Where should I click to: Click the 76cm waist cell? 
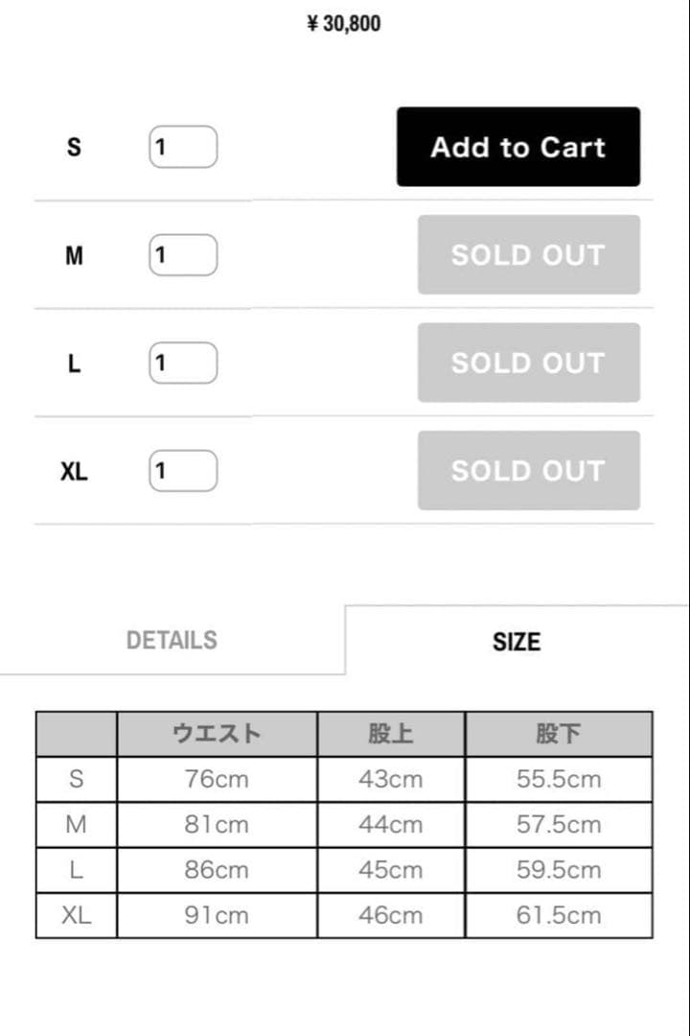point(217,779)
